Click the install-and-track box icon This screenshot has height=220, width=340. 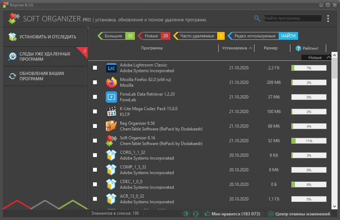[x=12, y=37]
